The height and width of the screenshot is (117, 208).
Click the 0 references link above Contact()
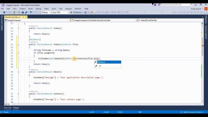33,91
